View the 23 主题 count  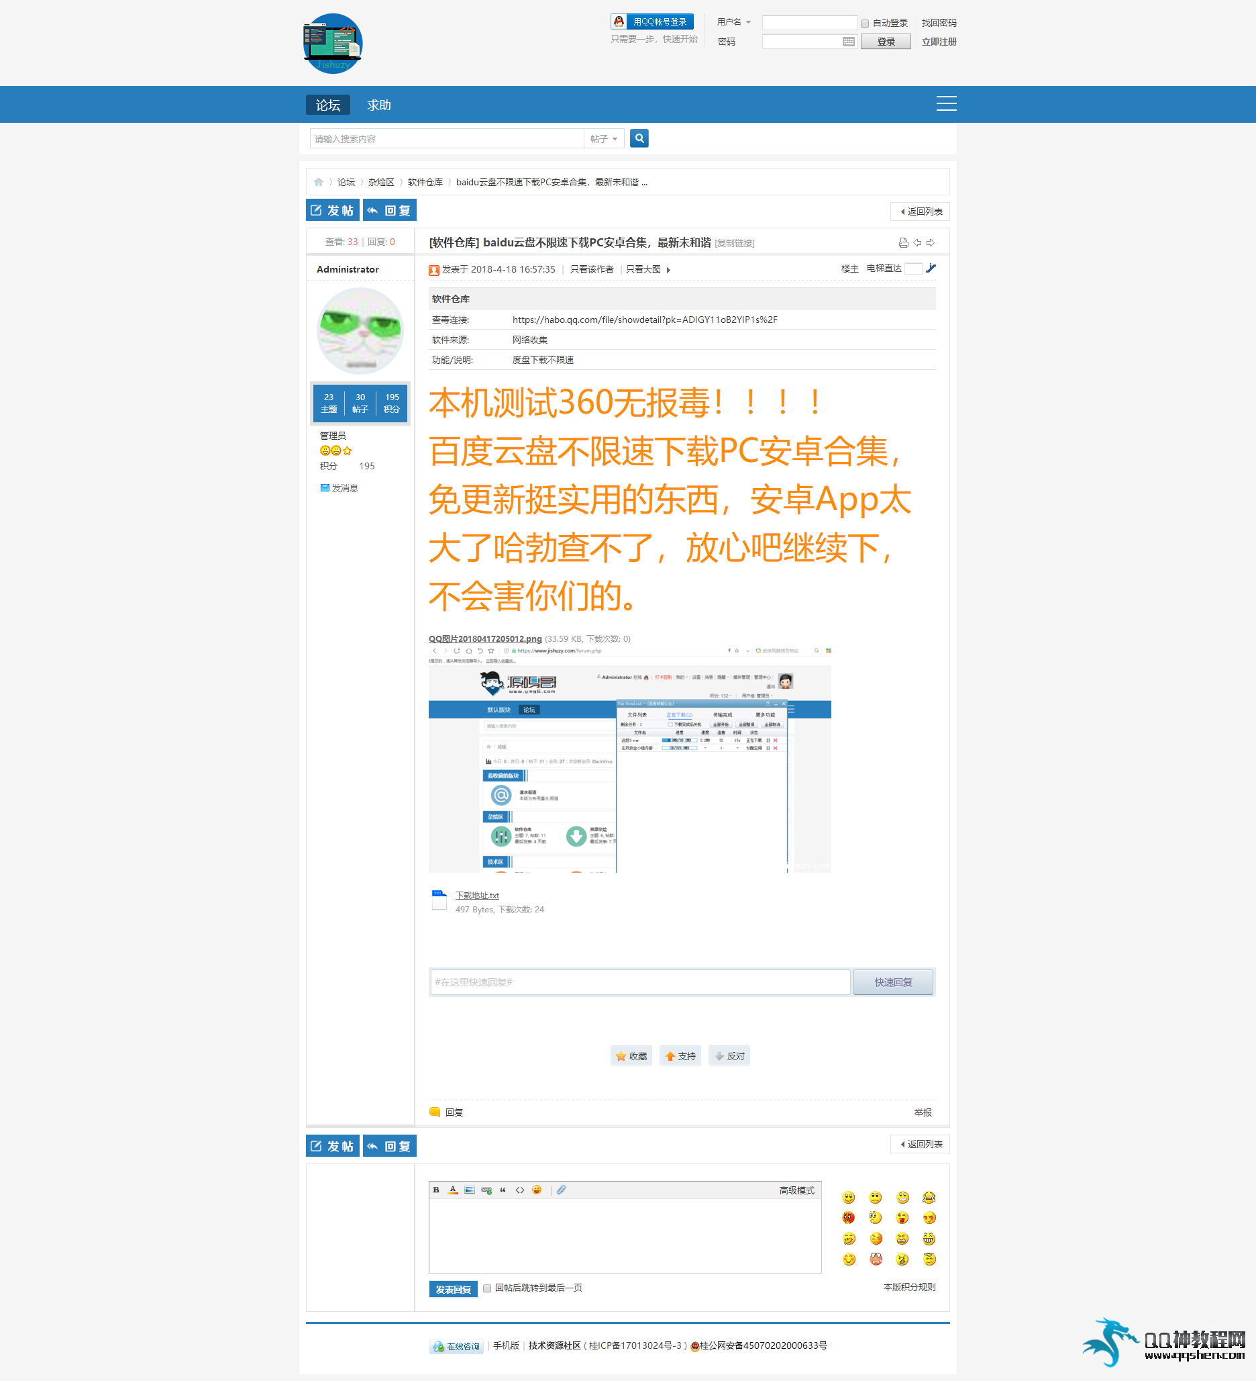click(x=329, y=403)
